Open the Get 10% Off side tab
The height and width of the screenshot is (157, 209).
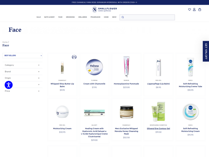(x=206, y=51)
